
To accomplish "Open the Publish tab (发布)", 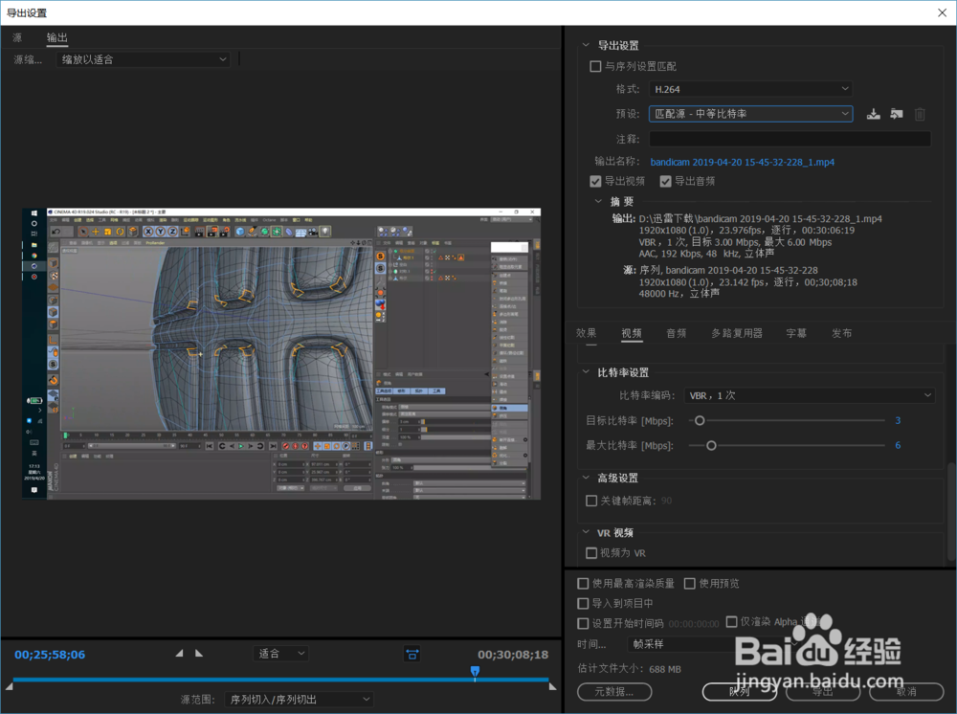I will tap(841, 333).
